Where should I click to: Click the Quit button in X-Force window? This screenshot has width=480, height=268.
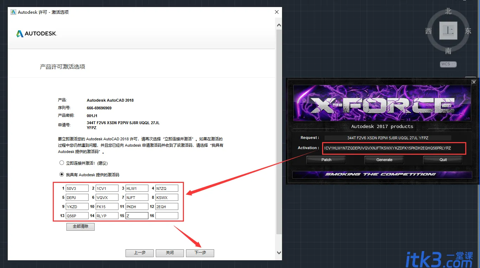(x=443, y=160)
